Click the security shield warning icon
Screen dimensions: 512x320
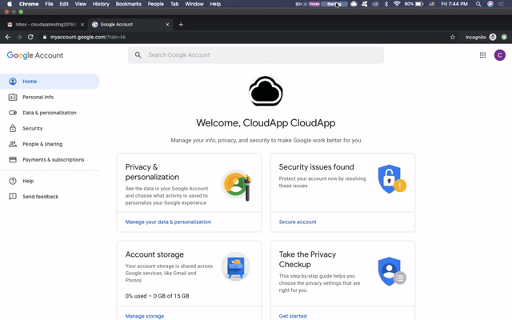(390, 179)
